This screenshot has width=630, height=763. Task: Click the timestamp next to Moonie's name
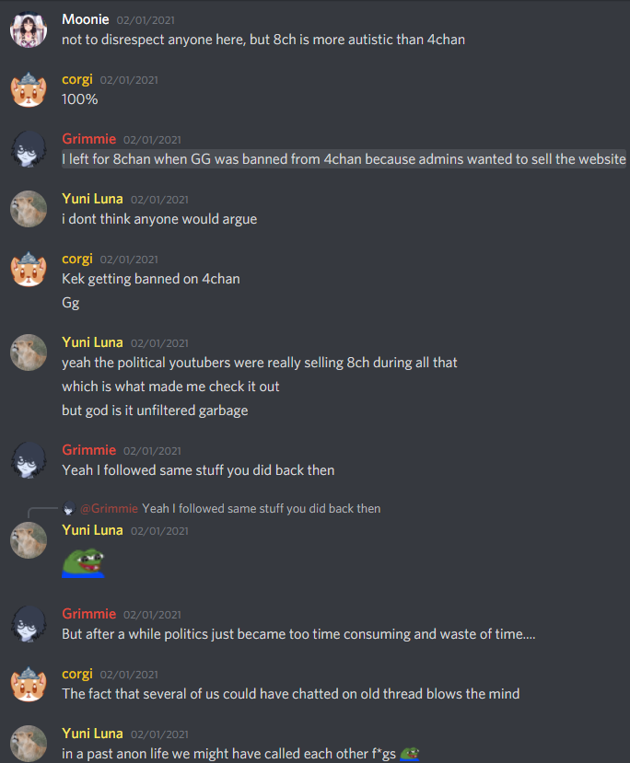146,20
